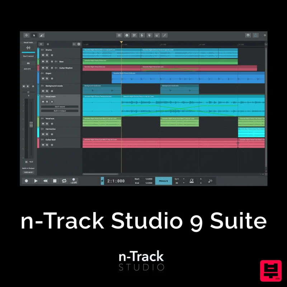Open the Don't record dropdown on Vocal main
Screen dimensions: 287x287
(x=60, y=106)
